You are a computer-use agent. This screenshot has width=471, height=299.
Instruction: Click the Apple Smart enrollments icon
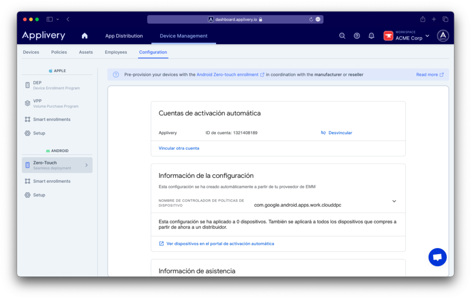[x=27, y=119]
